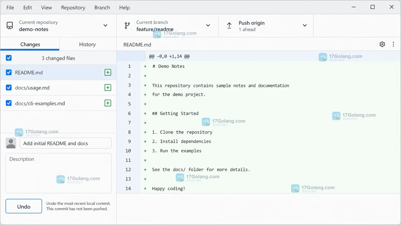
Task: Open the File menu
Action: pyautogui.click(x=10, y=7)
